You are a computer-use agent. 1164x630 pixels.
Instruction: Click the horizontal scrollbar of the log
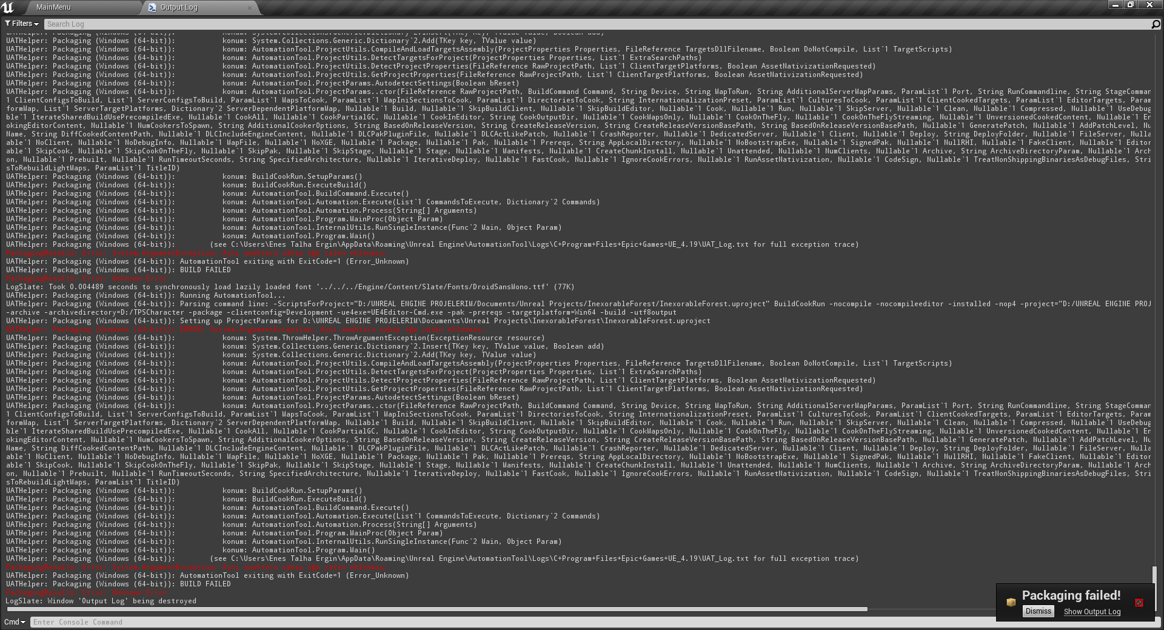click(436, 609)
